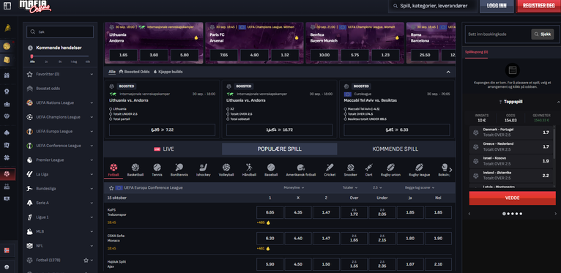This screenshot has width=561, height=273.
Task: Star the UEFA Europa Conference League header
Action: coord(111,187)
